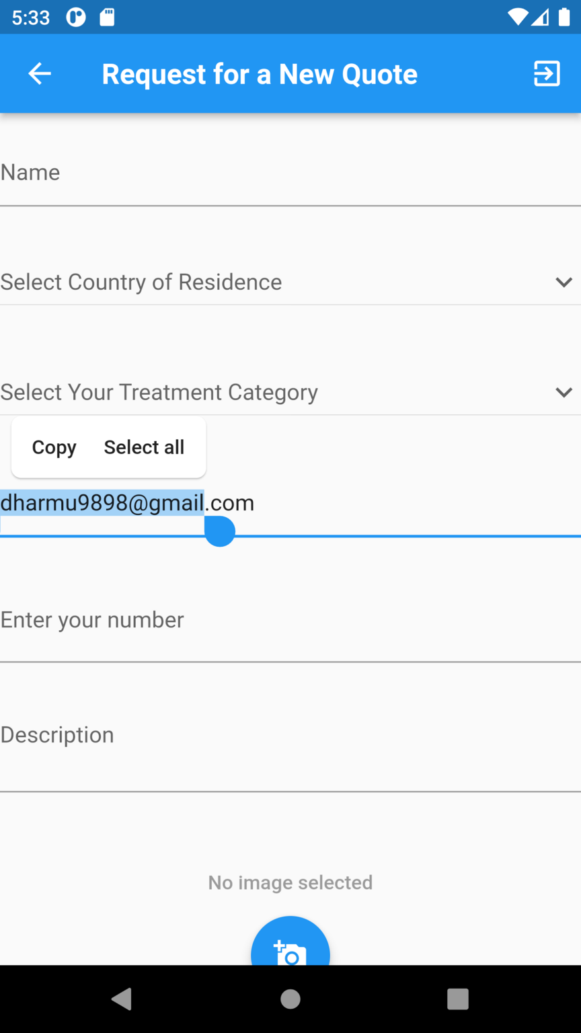This screenshot has width=581, height=1033.
Task: Tap the logout icon in header
Action: pos(547,73)
